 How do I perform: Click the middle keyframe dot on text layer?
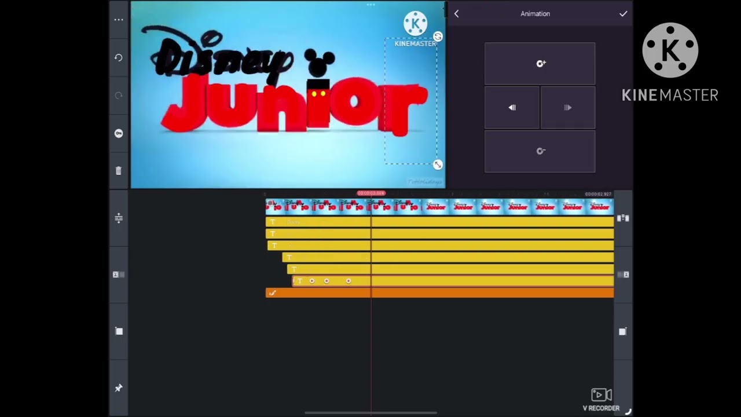tap(327, 281)
